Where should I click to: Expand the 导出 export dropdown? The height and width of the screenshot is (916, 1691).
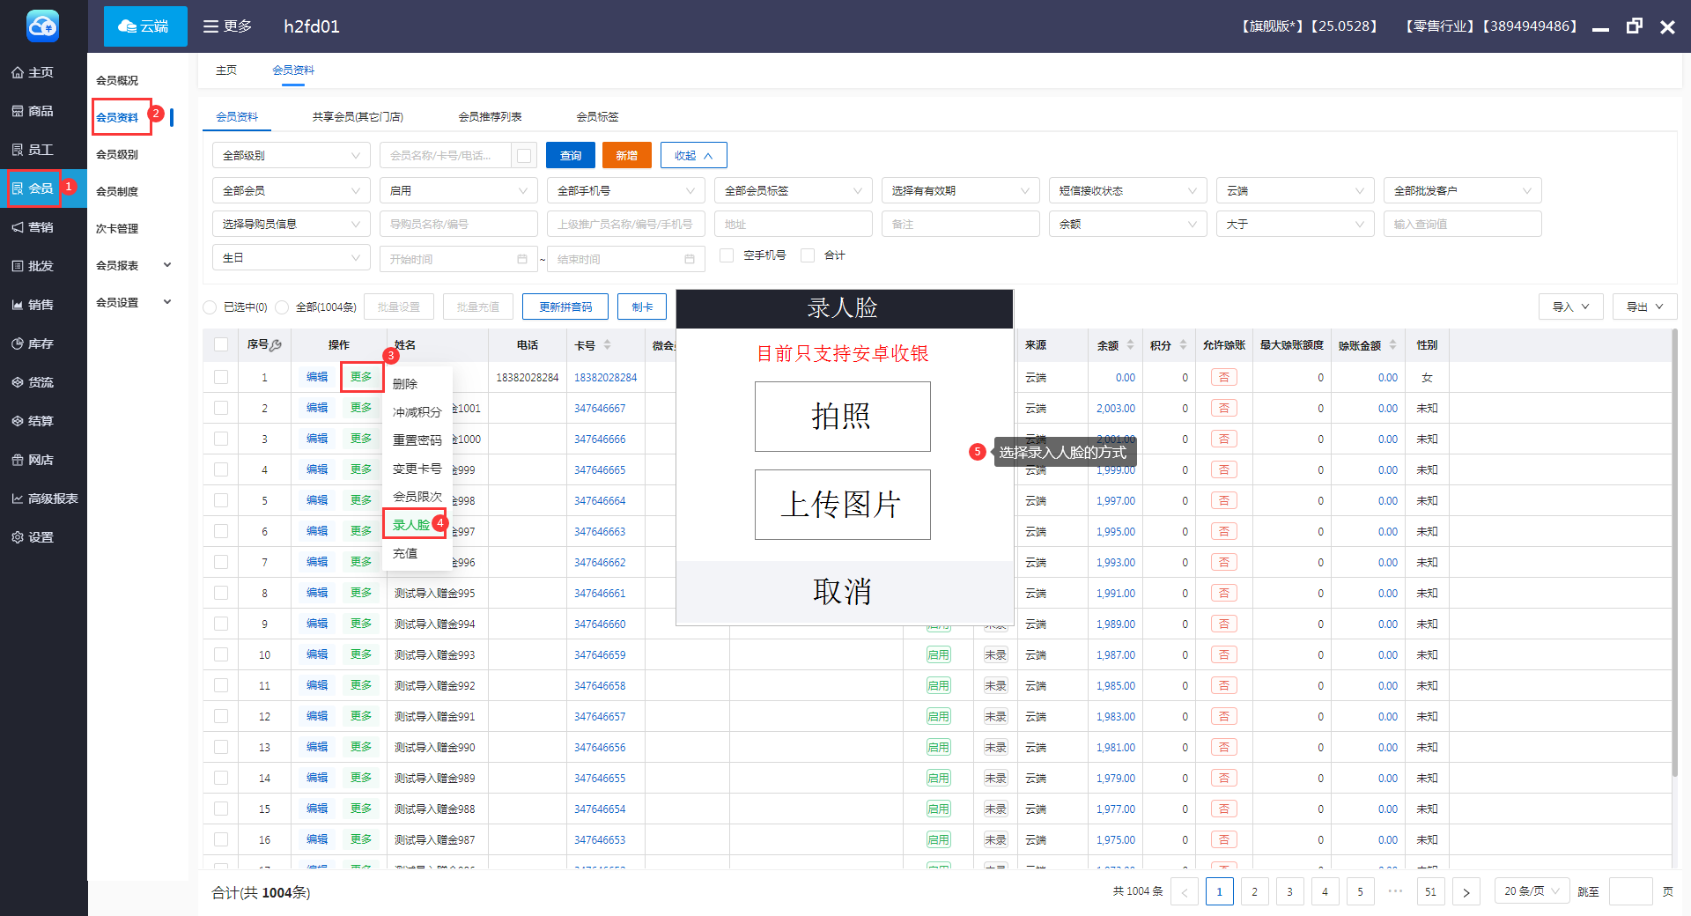point(1644,307)
